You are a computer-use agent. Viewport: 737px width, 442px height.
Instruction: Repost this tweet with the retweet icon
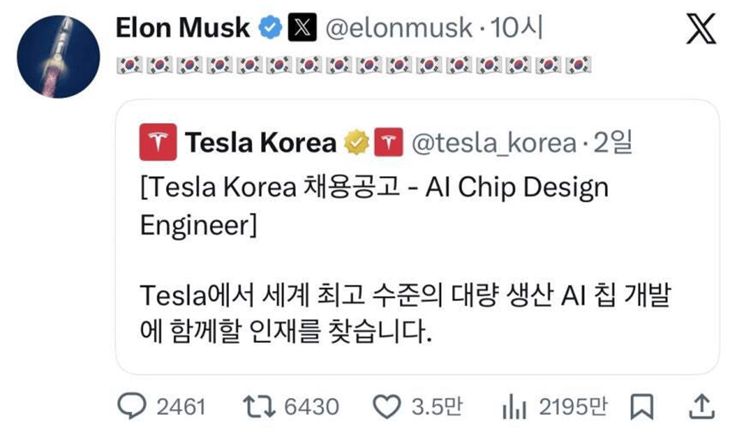[x=258, y=406]
